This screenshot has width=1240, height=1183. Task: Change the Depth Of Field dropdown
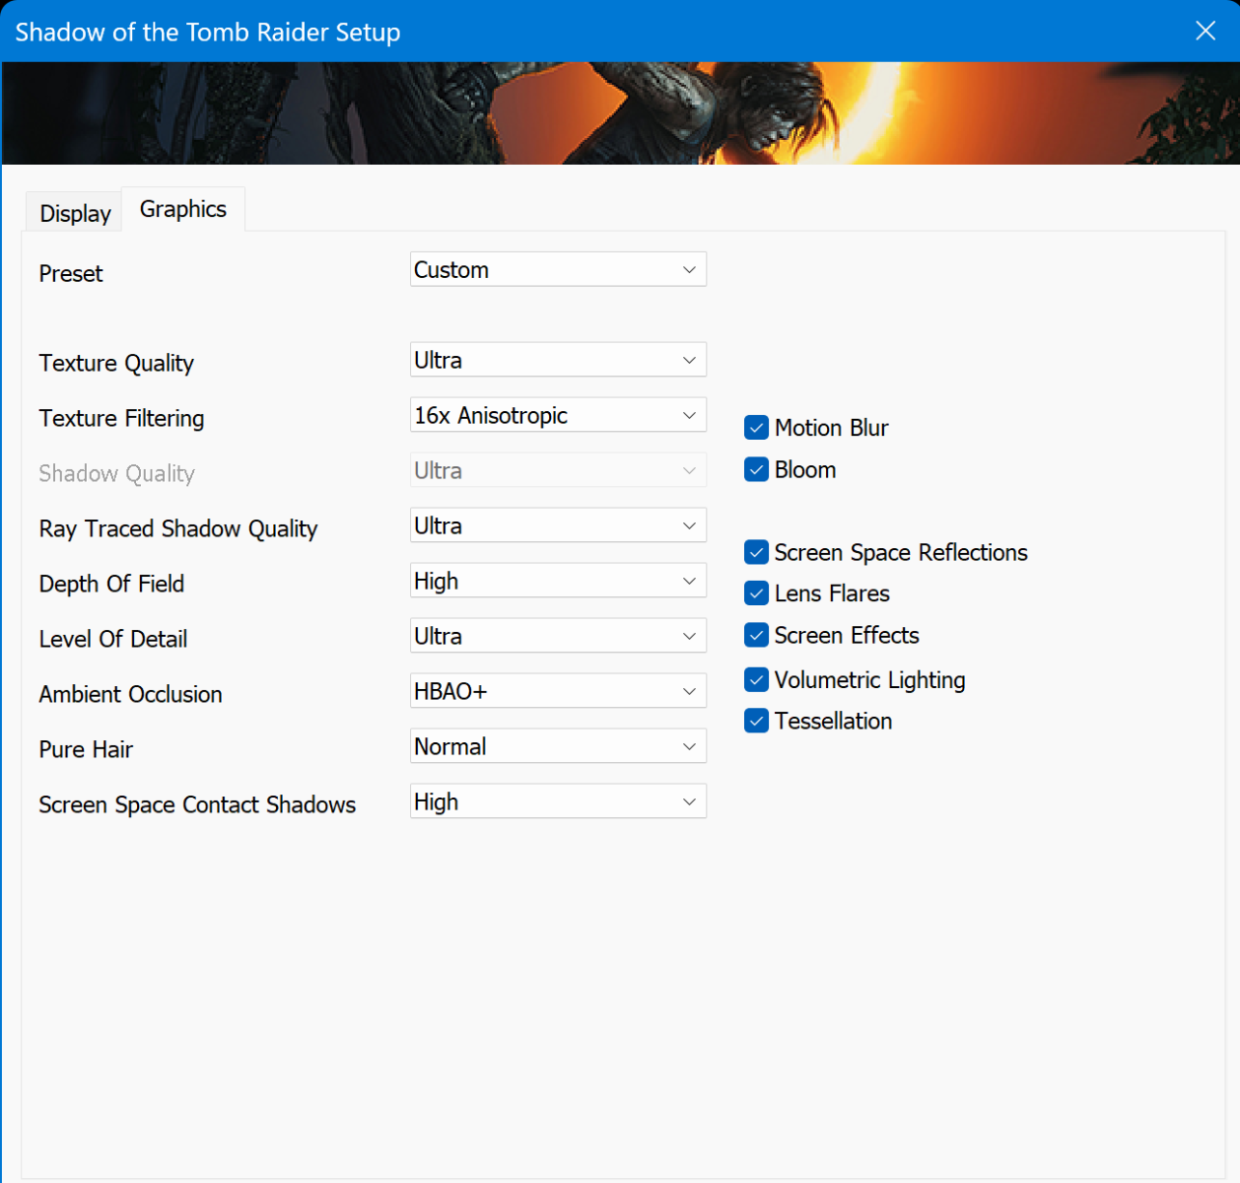coord(558,581)
